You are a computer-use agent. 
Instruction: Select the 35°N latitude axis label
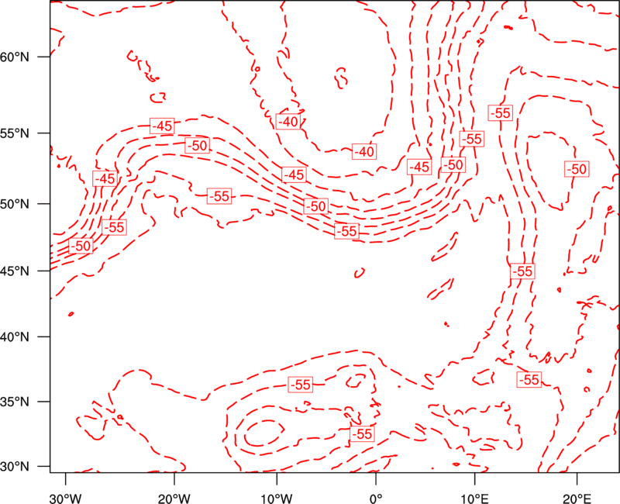[15, 402]
